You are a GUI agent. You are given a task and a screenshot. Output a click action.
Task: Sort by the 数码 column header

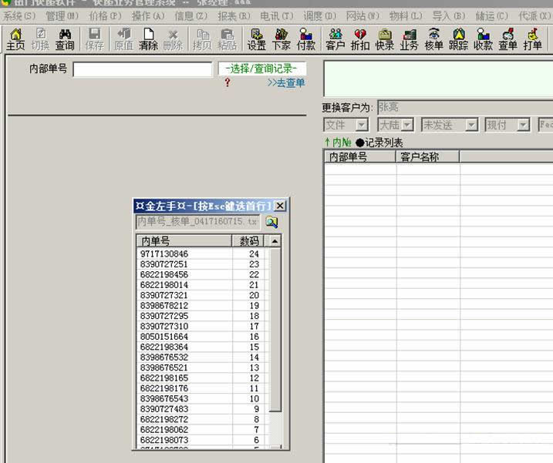(x=248, y=241)
